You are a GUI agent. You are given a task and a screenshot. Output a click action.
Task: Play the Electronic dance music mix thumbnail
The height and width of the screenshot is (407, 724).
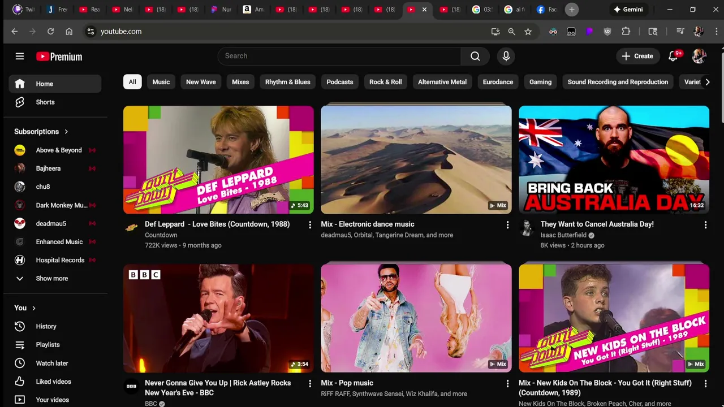[x=416, y=160]
